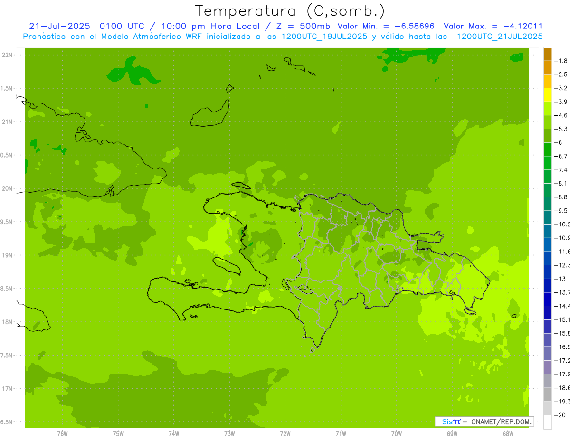570x440 pixels.
Task: Click the gray swatch between -18.6 and -19.3
Action: pyautogui.click(x=548, y=394)
